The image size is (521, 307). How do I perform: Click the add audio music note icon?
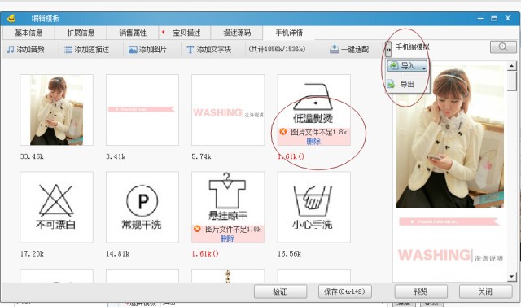click(x=11, y=50)
